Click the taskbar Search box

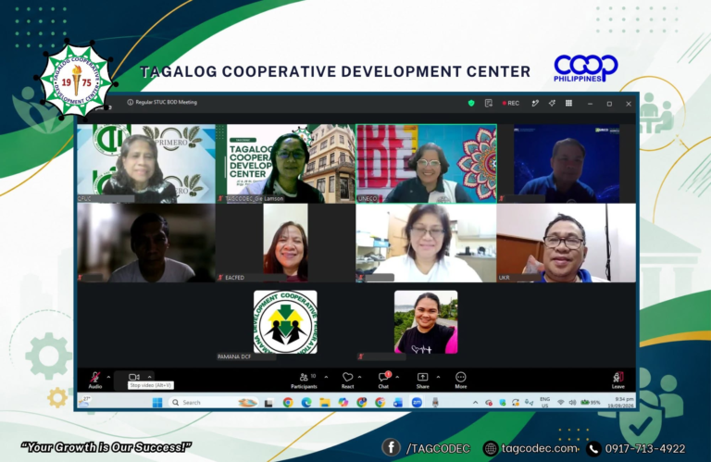[x=214, y=402]
